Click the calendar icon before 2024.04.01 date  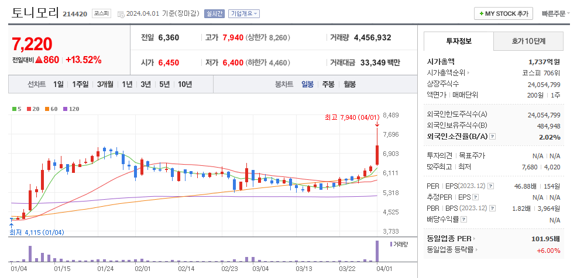click(121, 15)
